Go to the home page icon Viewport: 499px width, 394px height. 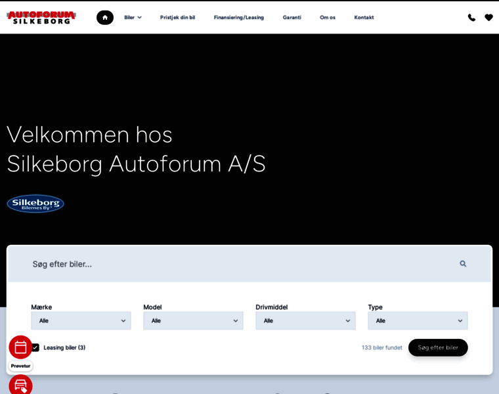(x=105, y=18)
